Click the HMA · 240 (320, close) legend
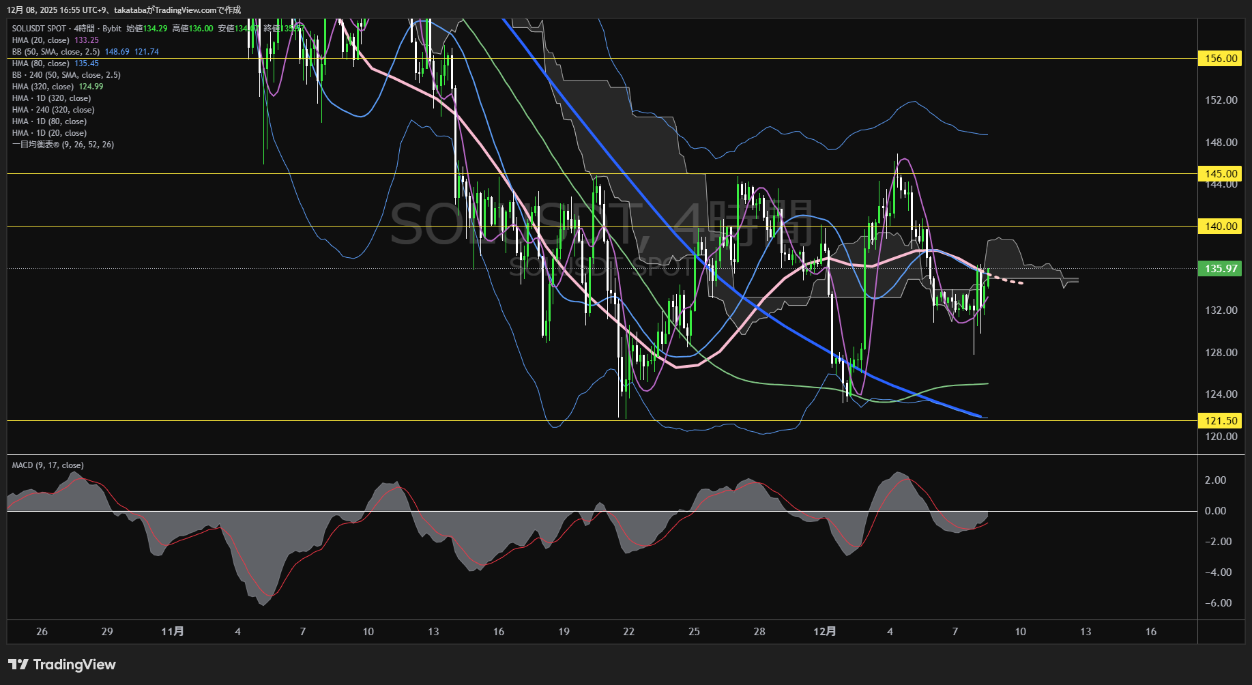 53,110
